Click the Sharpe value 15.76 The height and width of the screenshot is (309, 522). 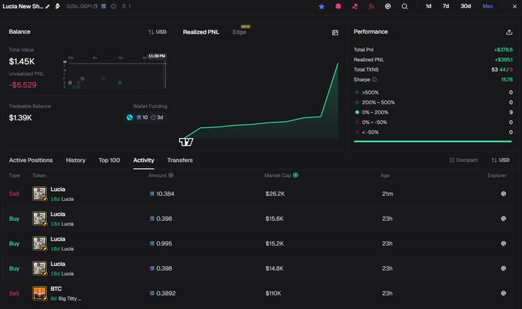[x=507, y=80]
